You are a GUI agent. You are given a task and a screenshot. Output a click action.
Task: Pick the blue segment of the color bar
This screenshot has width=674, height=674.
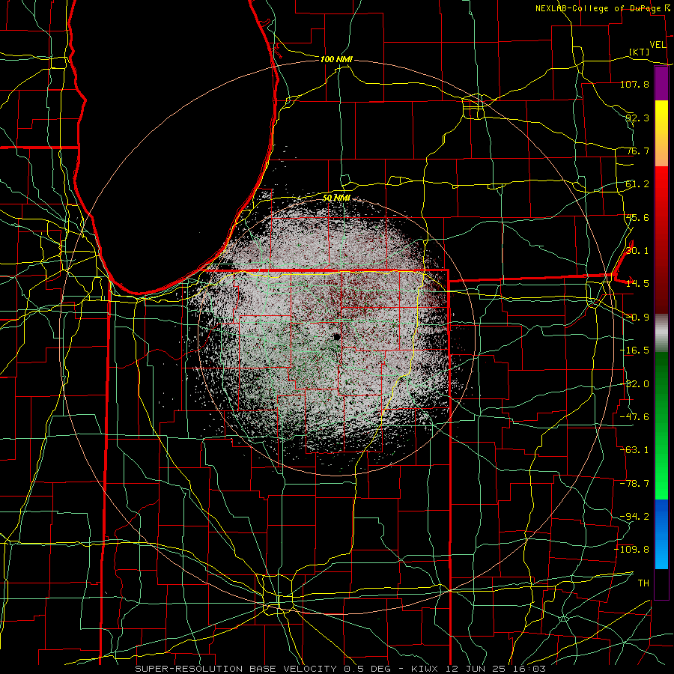tap(661, 534)
